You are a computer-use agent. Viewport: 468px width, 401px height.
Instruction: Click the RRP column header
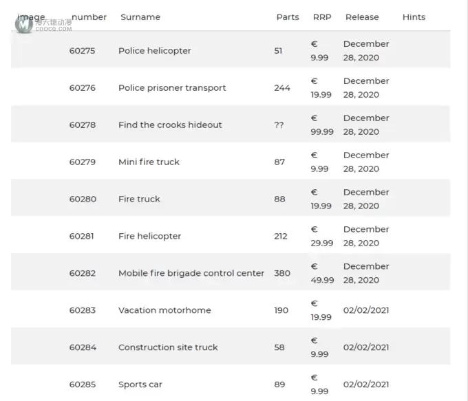322,17
